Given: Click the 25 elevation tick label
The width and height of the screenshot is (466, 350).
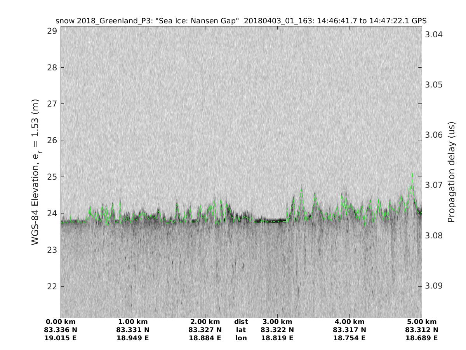Looking at the screenshot, I should [52, 177].
